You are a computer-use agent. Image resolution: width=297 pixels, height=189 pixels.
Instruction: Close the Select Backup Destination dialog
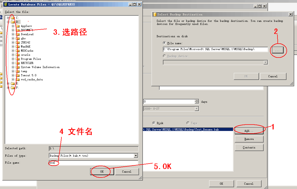[x=291, y=14]
